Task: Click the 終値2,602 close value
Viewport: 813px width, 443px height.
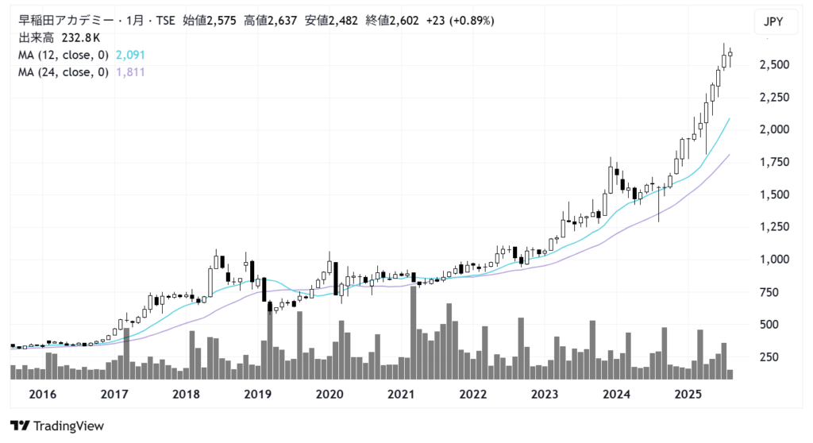Action: pos(392,21)
